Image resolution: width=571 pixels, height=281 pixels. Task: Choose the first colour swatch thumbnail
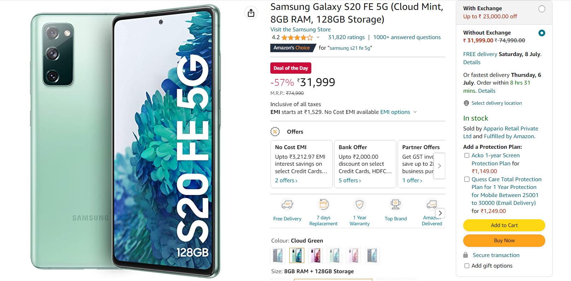(277, 255)
